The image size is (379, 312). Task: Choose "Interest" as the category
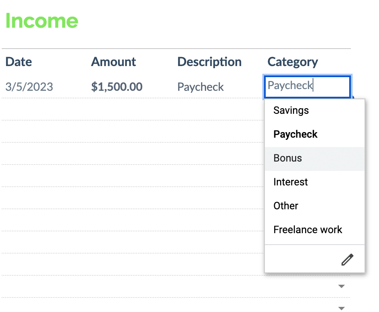(290, 182)
